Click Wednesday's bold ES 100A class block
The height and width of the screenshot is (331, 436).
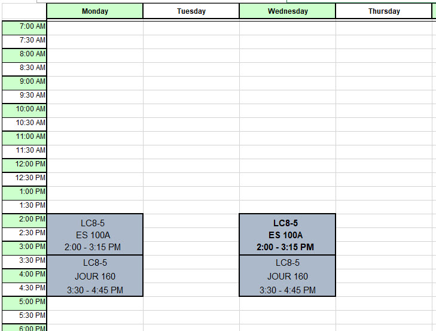pyautogui.click(x=288, y=235)
